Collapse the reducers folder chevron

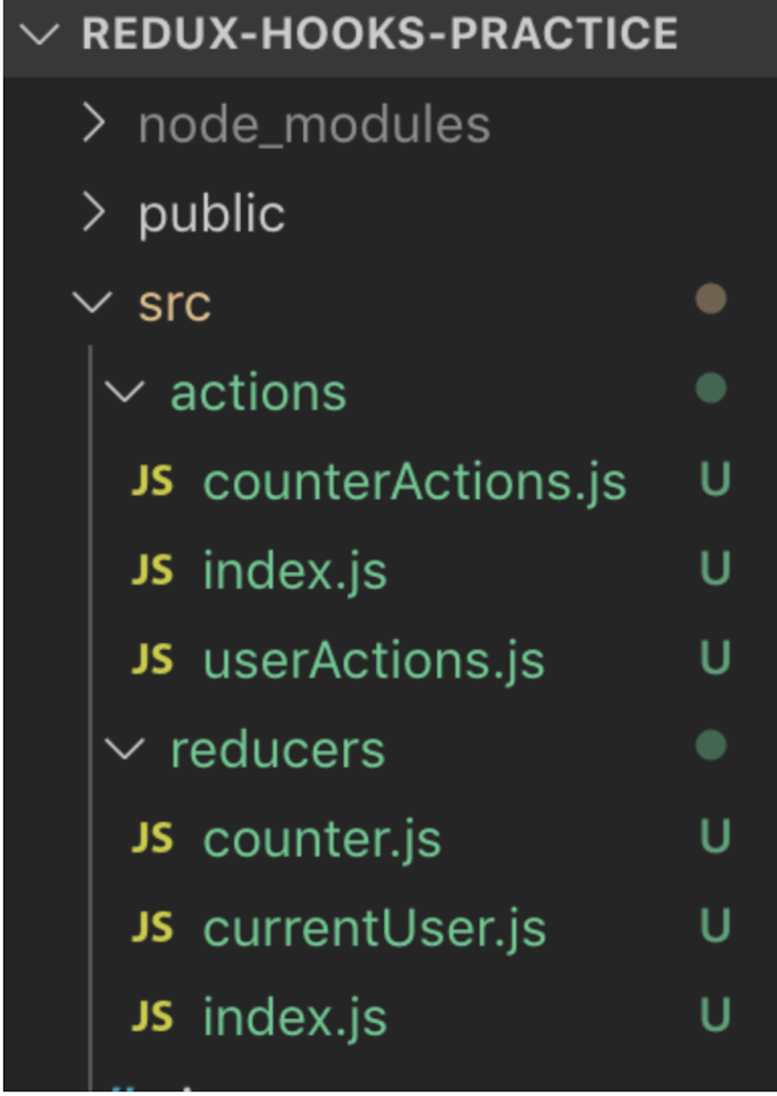click(126, 750)
